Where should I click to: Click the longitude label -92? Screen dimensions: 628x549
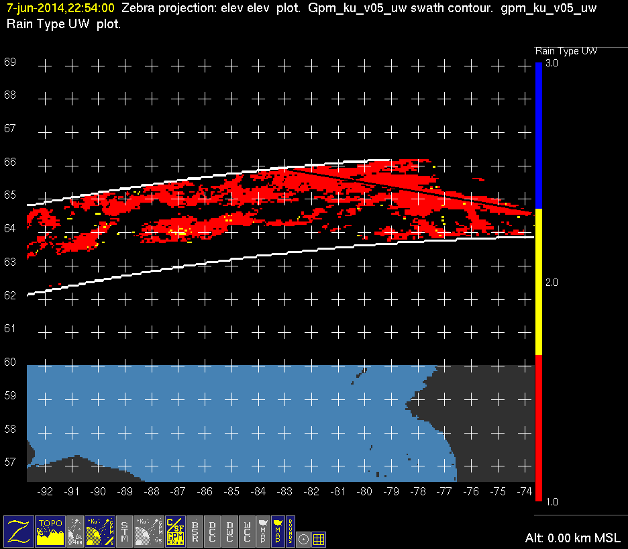point(45,492)
